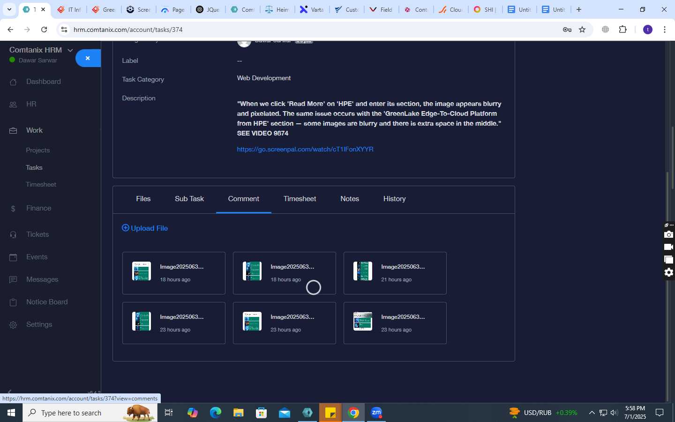The image size is (675, 422).
Task: Open the tab search dropdown arrow
Action: (9, 9)
